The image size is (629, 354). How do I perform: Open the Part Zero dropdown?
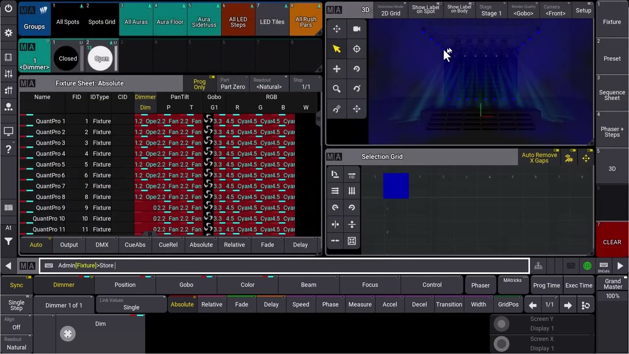[232, 84]
